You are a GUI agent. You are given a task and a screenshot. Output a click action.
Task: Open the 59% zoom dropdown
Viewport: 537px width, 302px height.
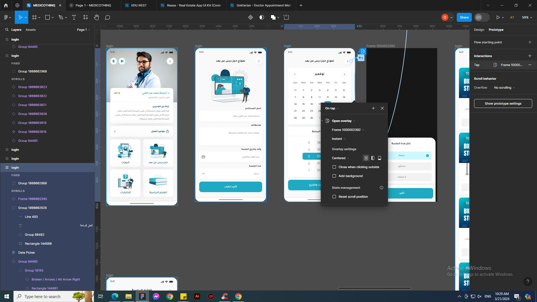[x=527, y=17]
